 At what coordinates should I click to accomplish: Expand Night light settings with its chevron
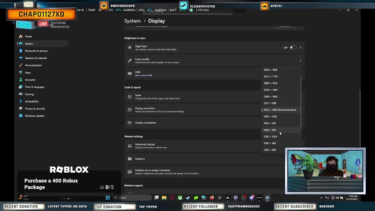[300, 47]
